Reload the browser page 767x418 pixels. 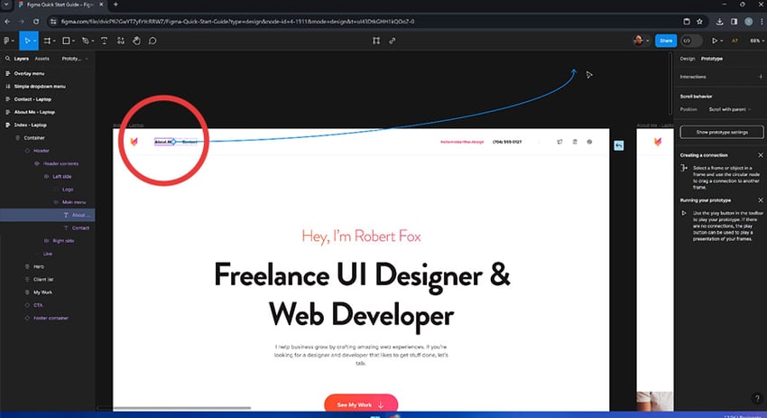coord(36,22)
